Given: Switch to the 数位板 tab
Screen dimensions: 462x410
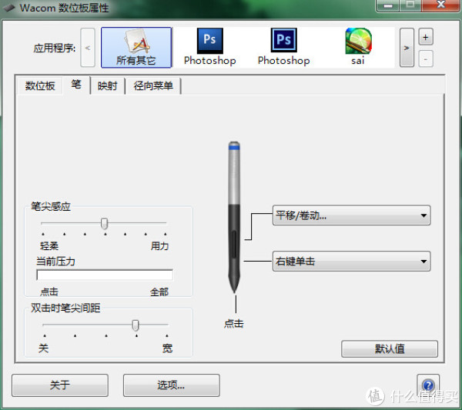Looking at the screenshot, I should 40,85.
